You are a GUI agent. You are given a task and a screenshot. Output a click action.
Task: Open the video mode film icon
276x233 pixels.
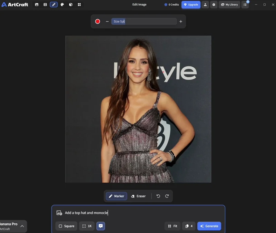pos(45,4)
